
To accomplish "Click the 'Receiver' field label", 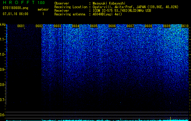I will tap(62, 11).
